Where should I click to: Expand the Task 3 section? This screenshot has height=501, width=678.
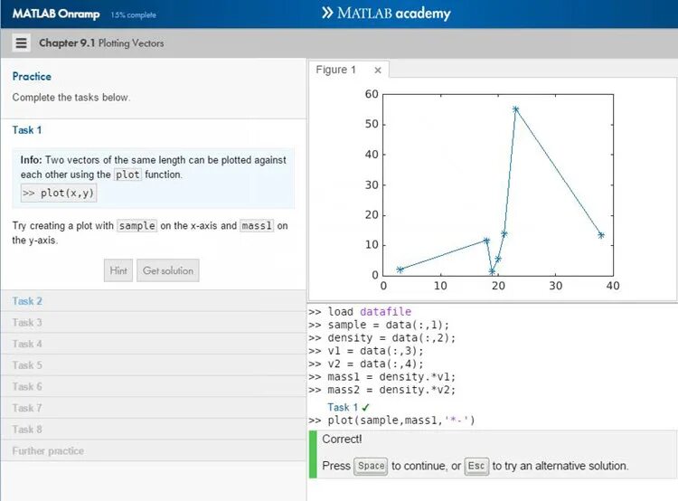pyautogui.click(x=154, y=322)
